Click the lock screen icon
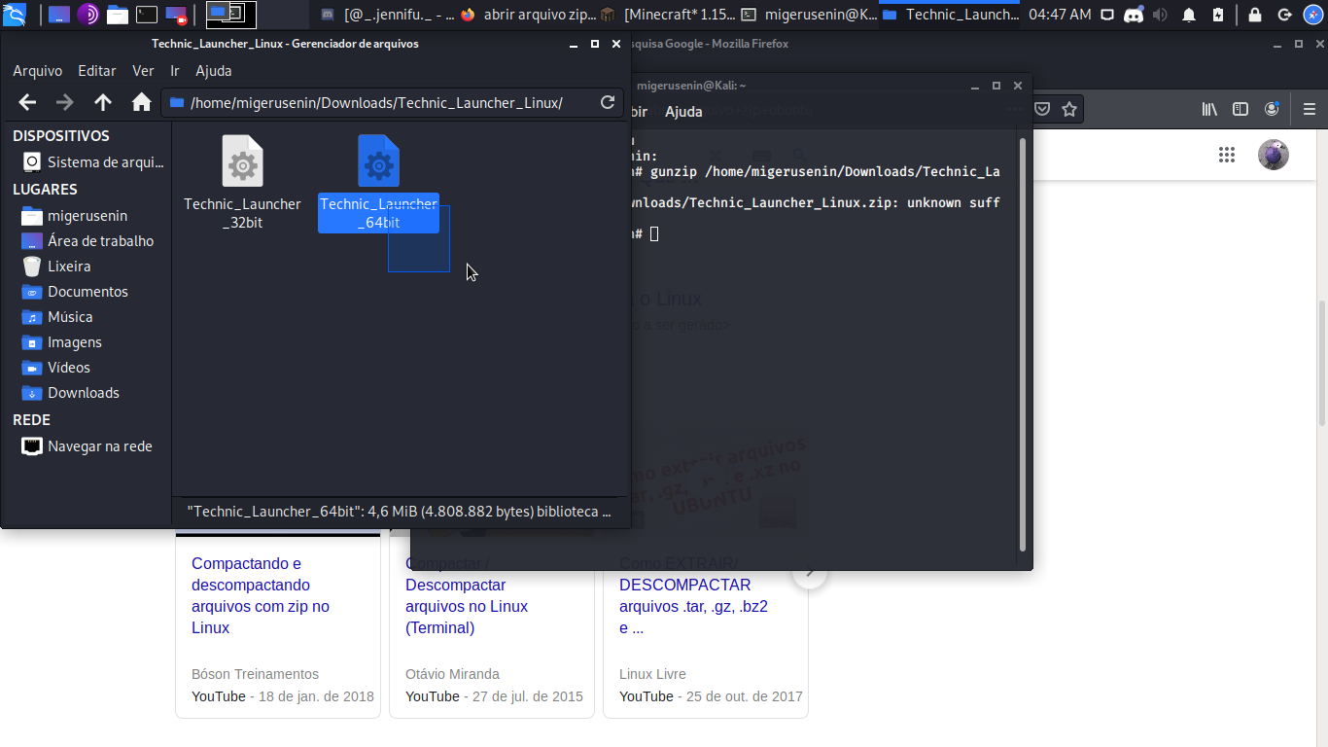 pyautogui.click(x=1255, y=15)
